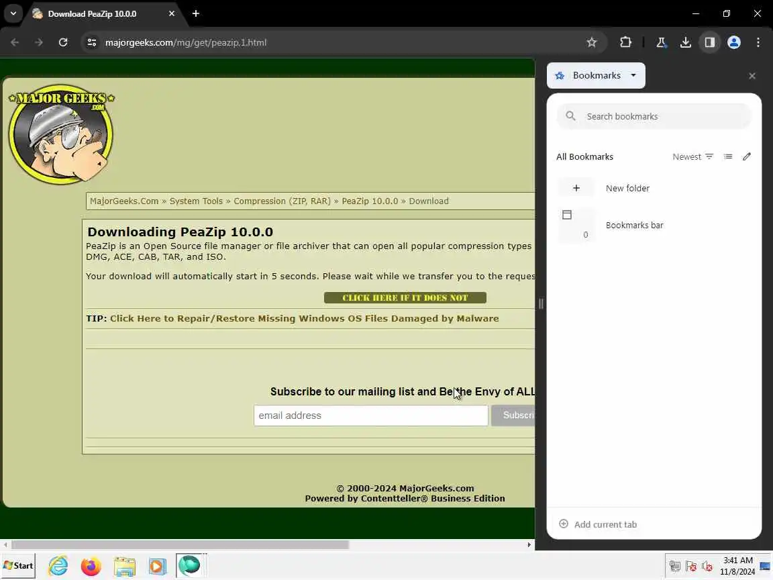Click the scrollbar right arrow
This screenshot has height=580, width=773.
(529, 545)
